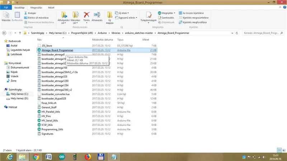Select Helyi lemez (D:) drive
Screen dimensions: 287x161
coord(19,98)
